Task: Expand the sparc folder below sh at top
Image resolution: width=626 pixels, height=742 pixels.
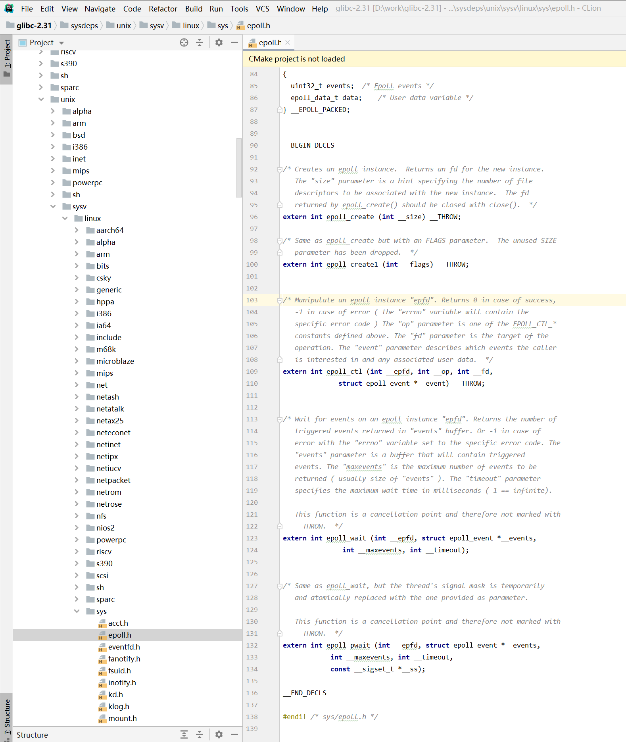Action: (x=41, y=87)
